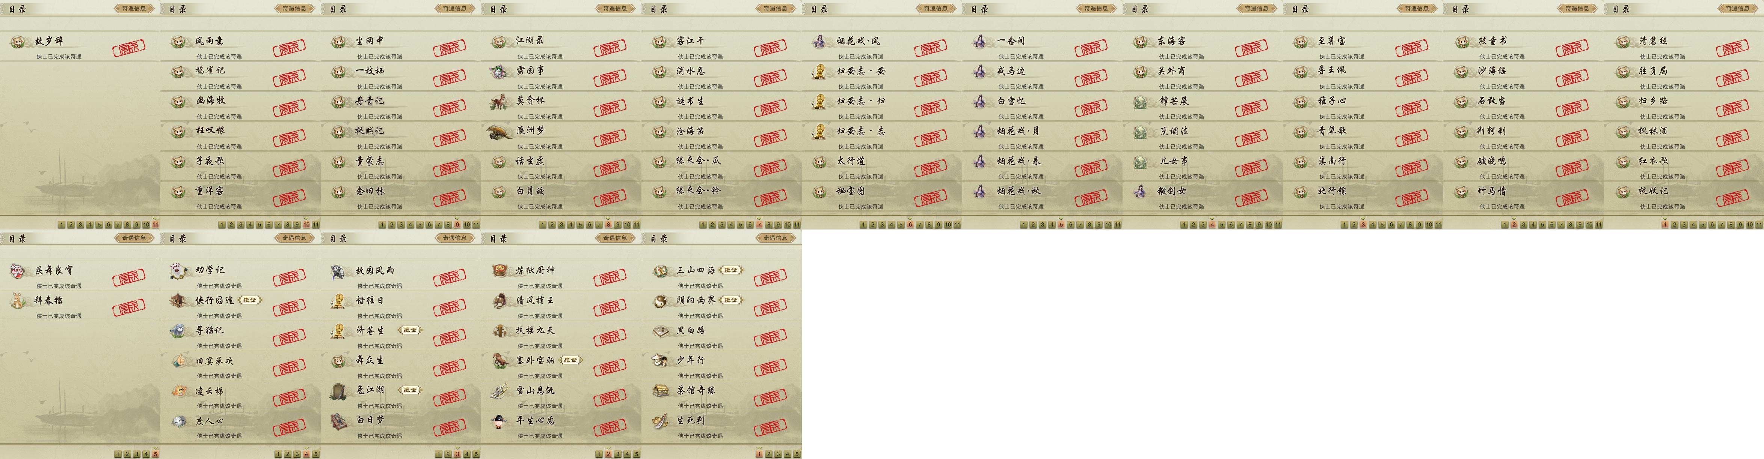Click 奇遇信息 button above 三山四海 list
Image resolution: width=1764 pixels, height=459 pixels.
coord(775,238)
